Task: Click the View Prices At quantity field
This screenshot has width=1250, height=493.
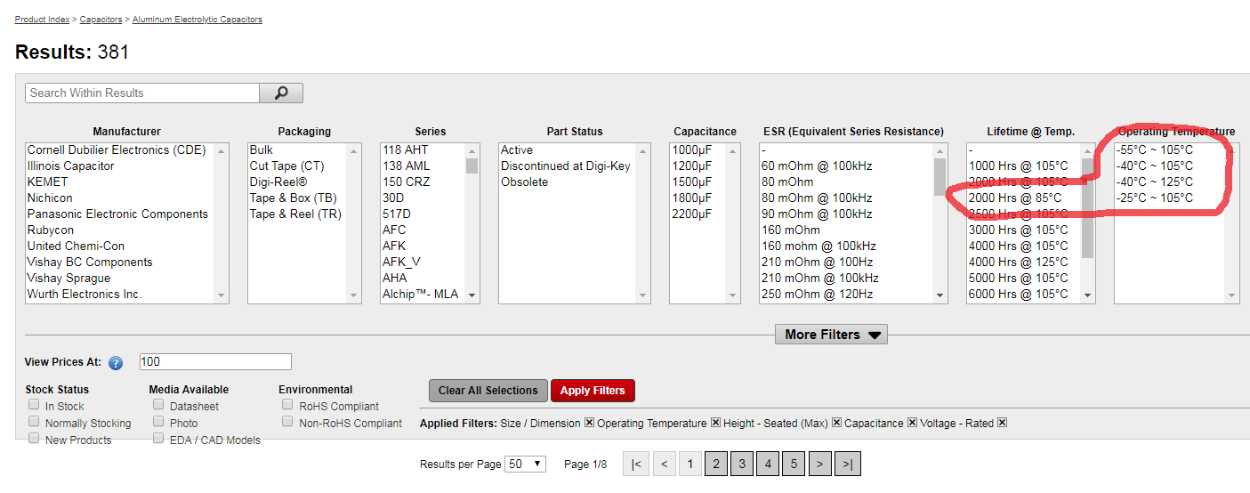Action: [215, 362]
